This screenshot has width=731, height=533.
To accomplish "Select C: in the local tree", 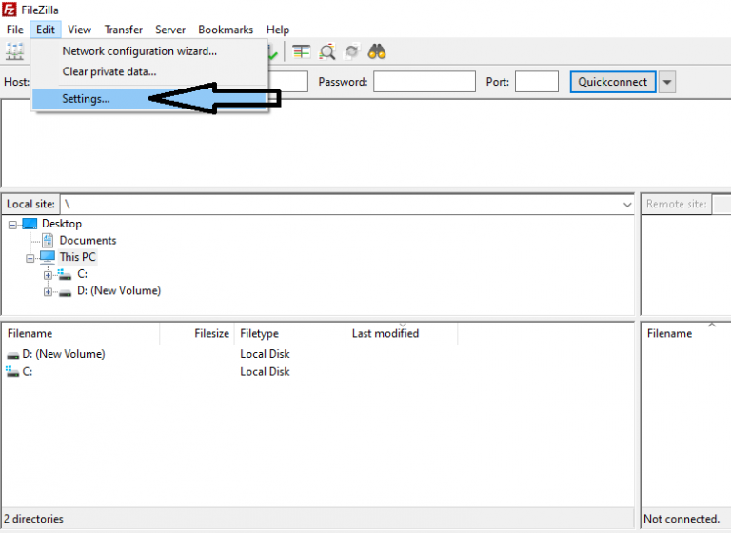I will (x=82, y=274).
